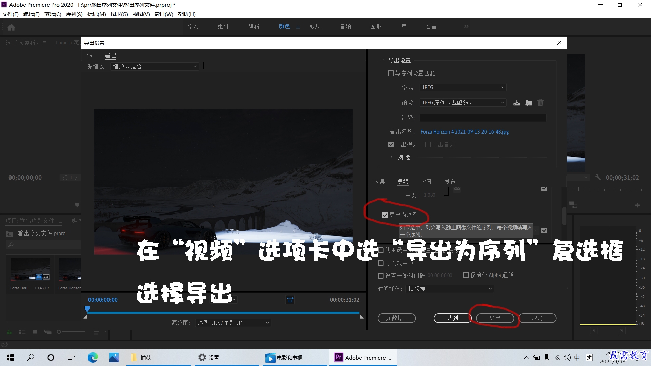Open 格式 dropdown showing JPEG
651x366 pixels.
tap(463, 87)
